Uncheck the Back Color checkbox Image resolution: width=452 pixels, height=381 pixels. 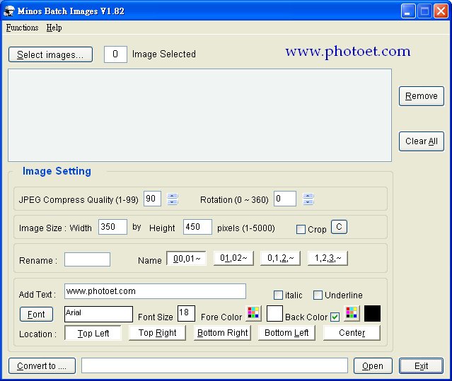click(335, 317)
